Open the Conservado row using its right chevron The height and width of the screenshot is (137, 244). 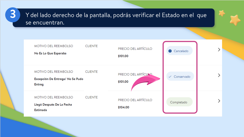(219, 75)
